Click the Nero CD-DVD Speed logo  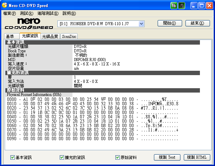coord(29,24)
